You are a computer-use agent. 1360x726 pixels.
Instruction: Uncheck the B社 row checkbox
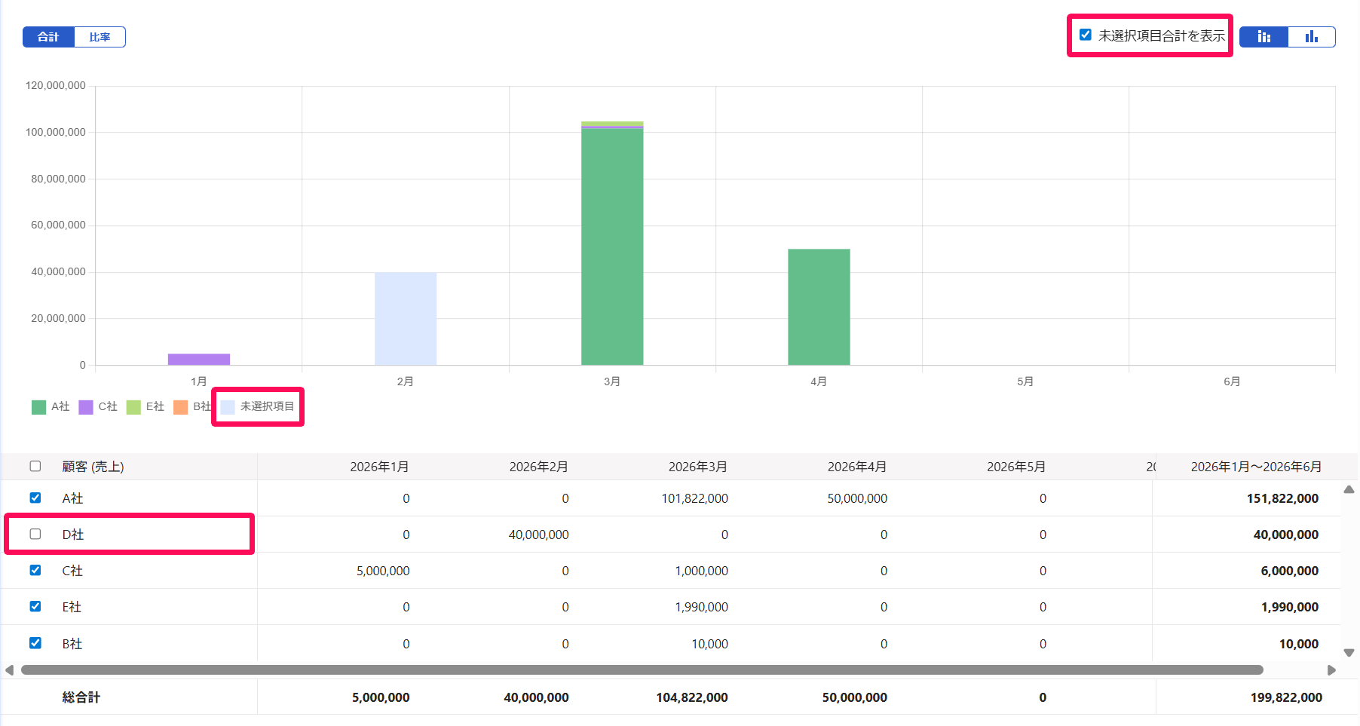35,643
